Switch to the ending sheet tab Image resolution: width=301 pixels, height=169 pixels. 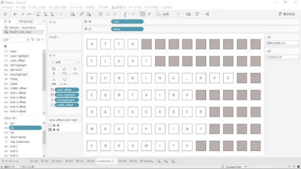147,161
